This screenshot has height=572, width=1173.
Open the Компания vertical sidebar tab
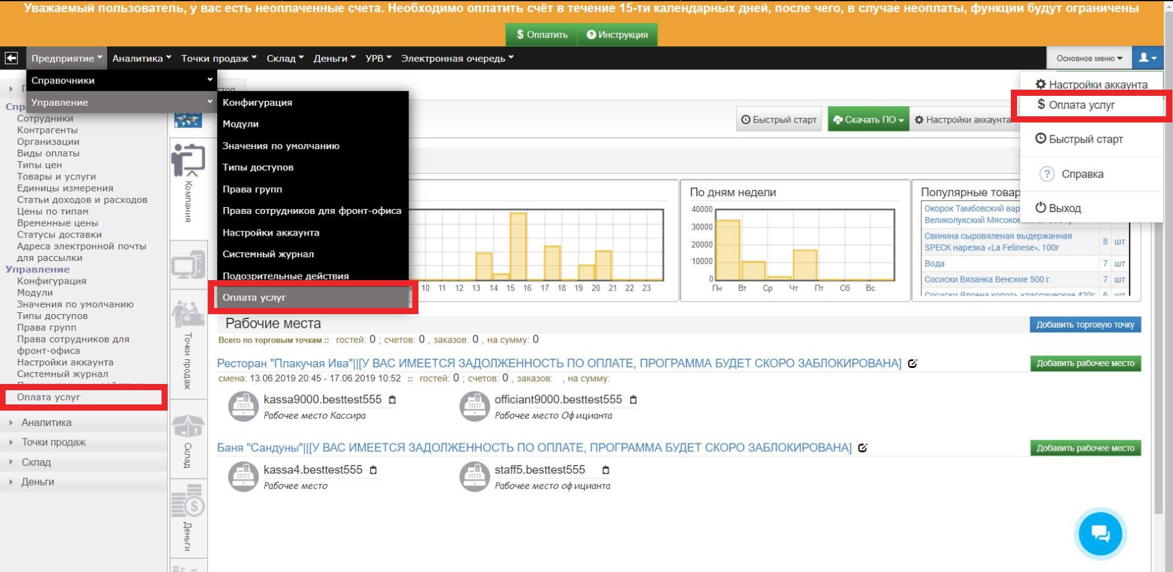coord(188,186)
